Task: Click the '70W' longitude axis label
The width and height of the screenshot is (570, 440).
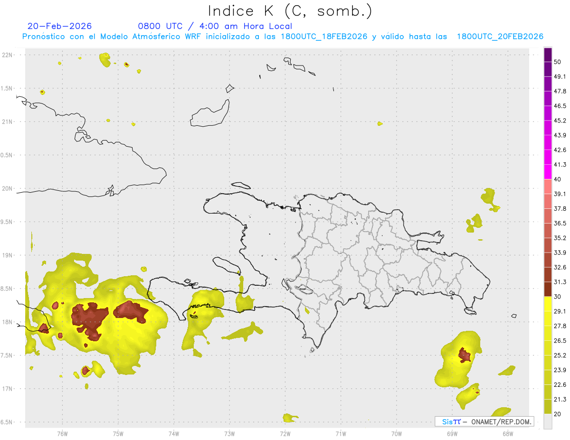Action: coord(397,434)
